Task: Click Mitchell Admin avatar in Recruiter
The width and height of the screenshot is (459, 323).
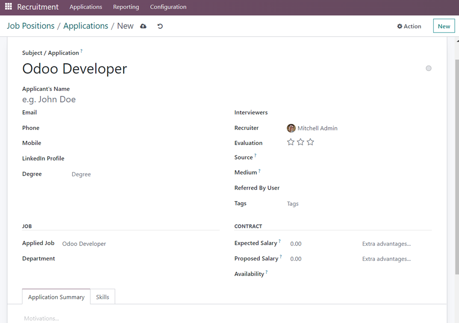Action: click(291, 128)
